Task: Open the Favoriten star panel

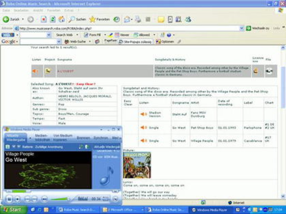Action: [100, 19]
